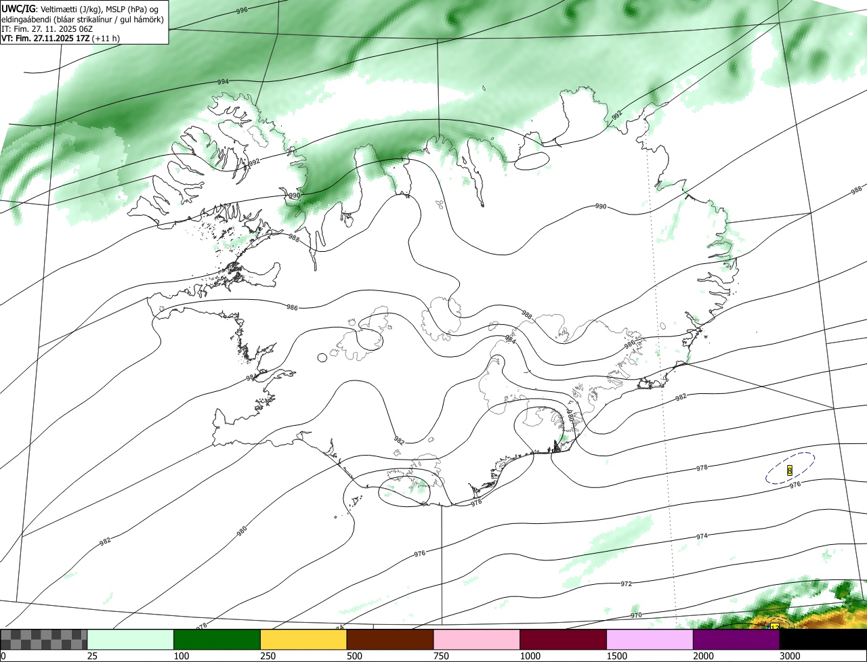Select the light mint 25–100 legend swatch

coord(130,640)
